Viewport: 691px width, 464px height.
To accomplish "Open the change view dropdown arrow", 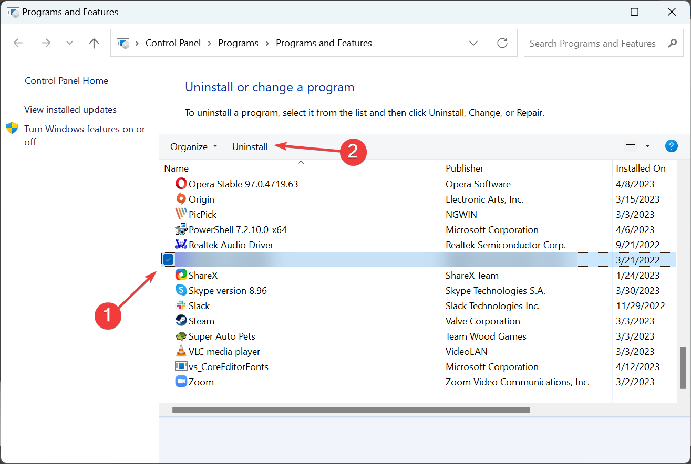I will point(647,146).
